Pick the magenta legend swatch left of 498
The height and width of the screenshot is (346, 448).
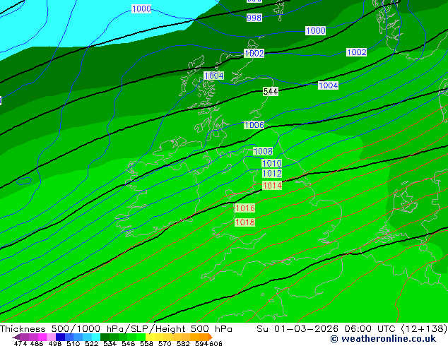[42, 337]
